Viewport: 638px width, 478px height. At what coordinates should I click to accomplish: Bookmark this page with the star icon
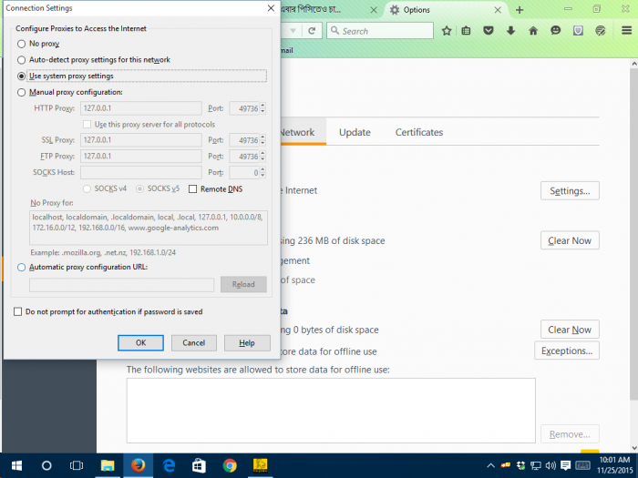pyautogui.click(x=447, y=31)
